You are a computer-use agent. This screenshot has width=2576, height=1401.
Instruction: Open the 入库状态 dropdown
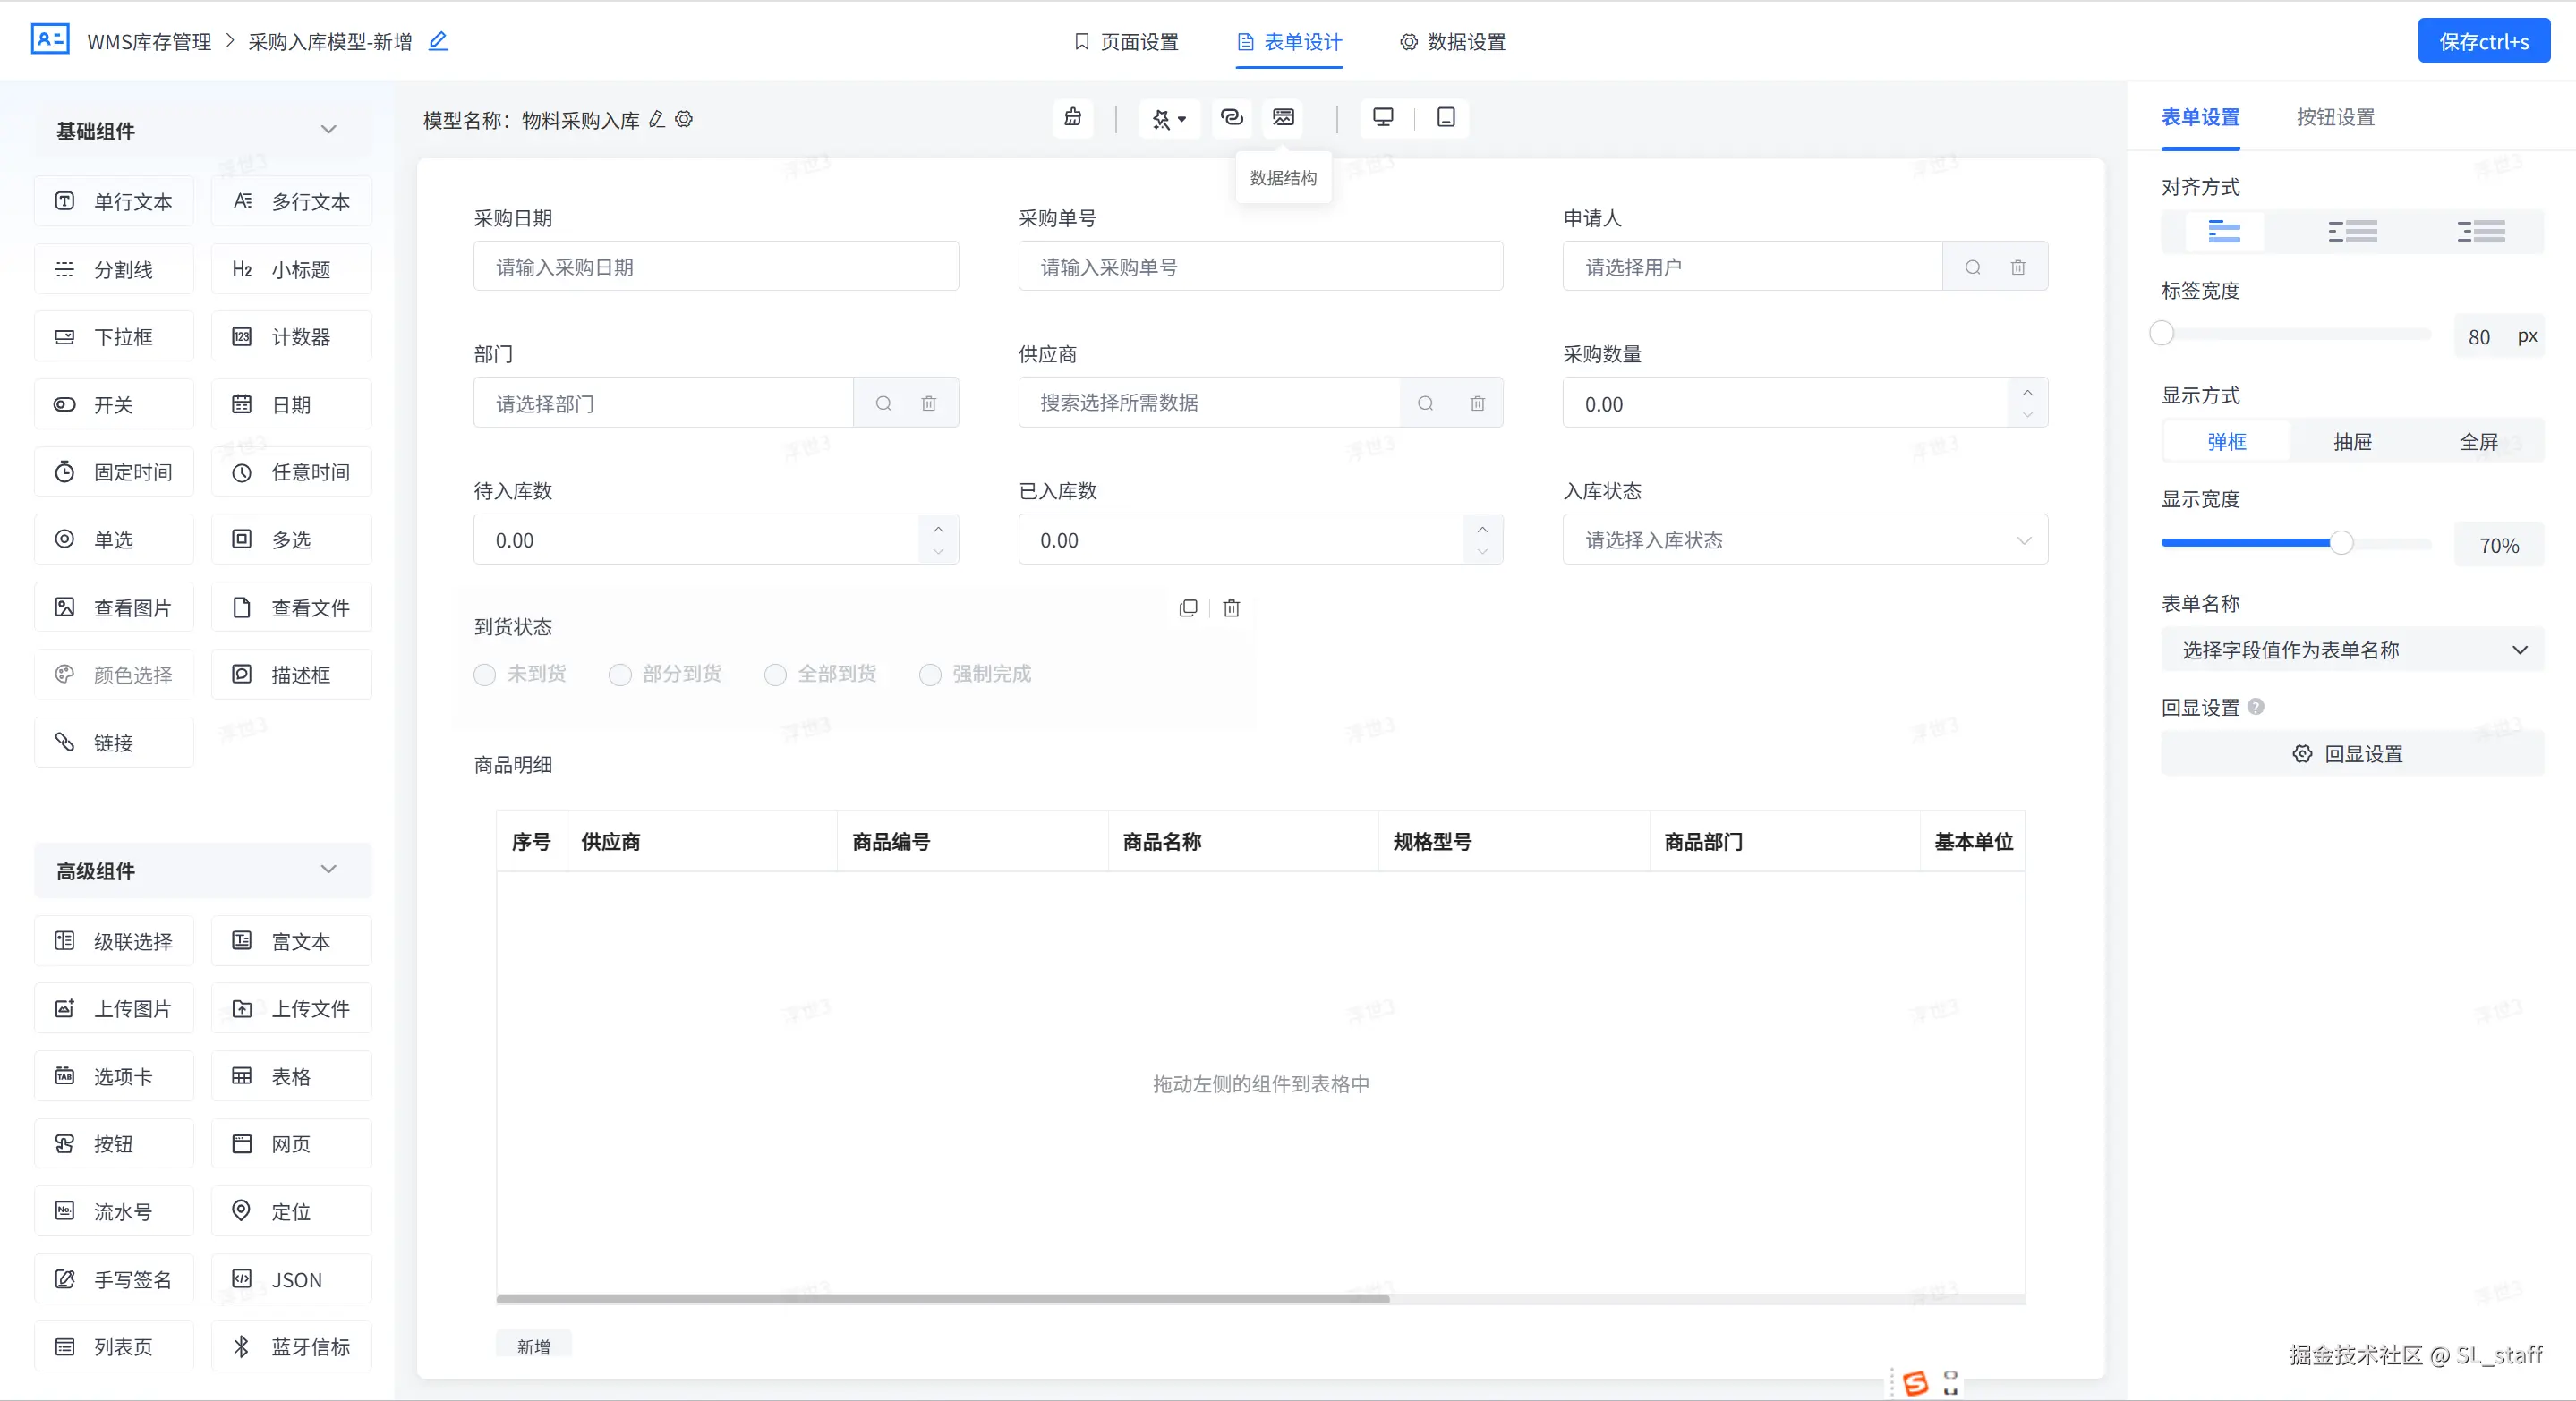[1804, 540]
